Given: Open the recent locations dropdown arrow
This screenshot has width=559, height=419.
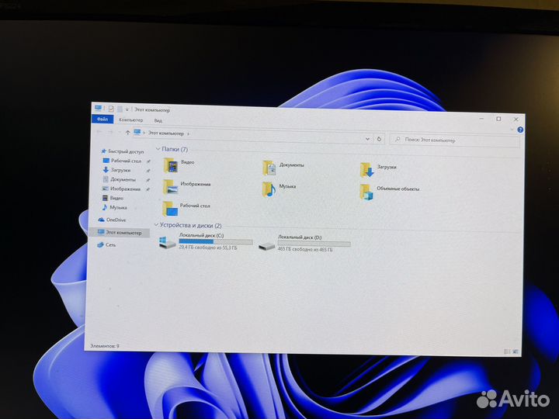Looking at the screenshot, I should pyautogui.click(x=120, y=132).
